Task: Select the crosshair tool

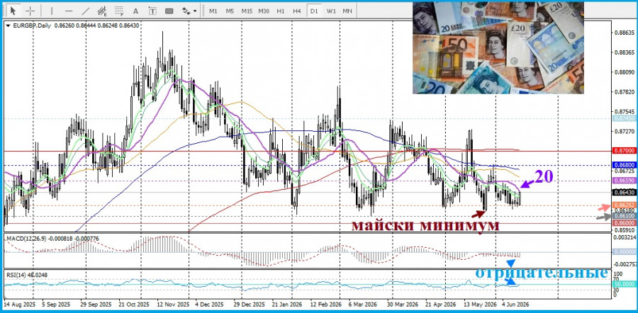Action: click(30, 11)
